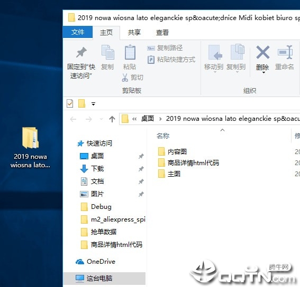300x287 pixels.
Task: Open the Move to dropdown arrow
Action: tap(215, 72)
